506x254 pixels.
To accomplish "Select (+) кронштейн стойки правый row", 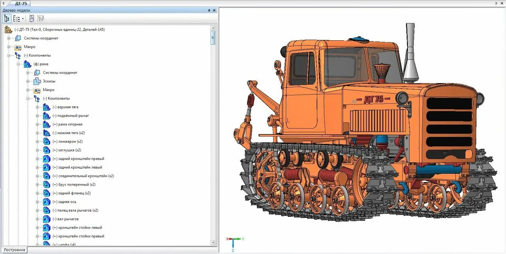I will (x=78, y=236).
